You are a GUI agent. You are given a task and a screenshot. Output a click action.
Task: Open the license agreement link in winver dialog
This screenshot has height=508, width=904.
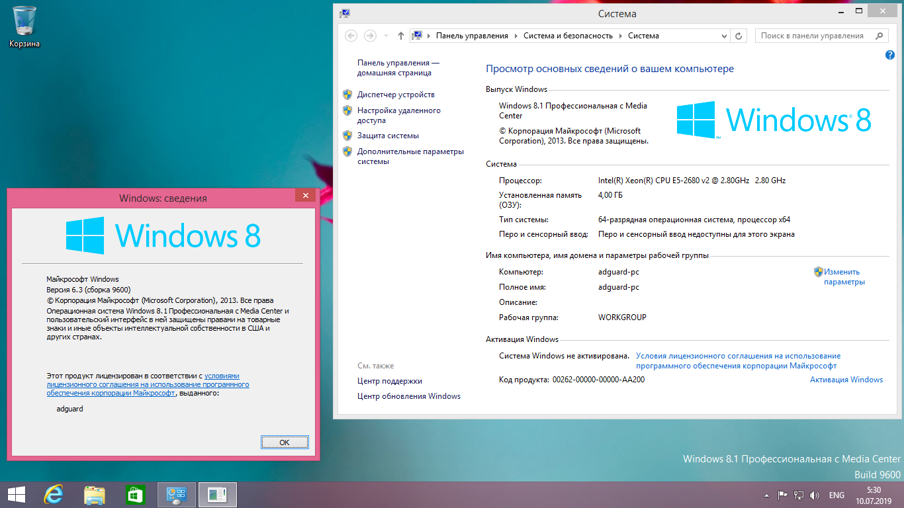tap(148, 384)
